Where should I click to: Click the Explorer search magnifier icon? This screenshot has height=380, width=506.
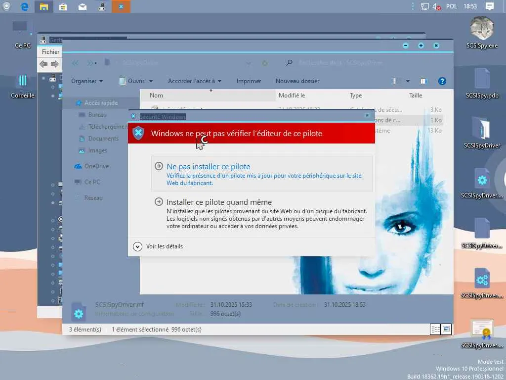pyautogui.click(x=289, y=63)
